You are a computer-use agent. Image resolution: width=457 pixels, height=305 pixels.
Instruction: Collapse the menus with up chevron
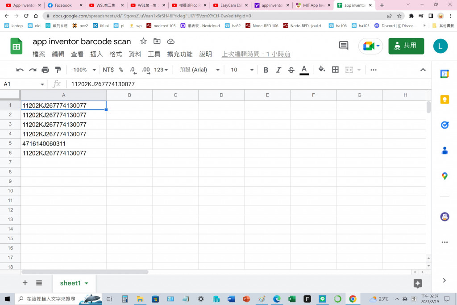pos(423,70)
